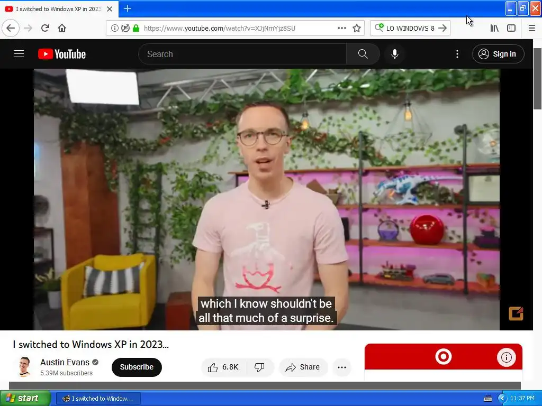Click the browser forward arrow

pos(28,28)
